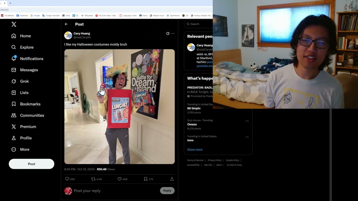
Task: Click the Premium X icon
Action: point(14,127)
